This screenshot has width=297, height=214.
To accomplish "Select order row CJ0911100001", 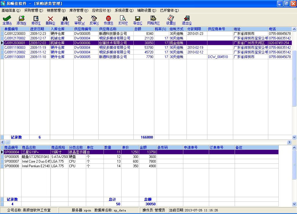I will click(x=146, y=57).
